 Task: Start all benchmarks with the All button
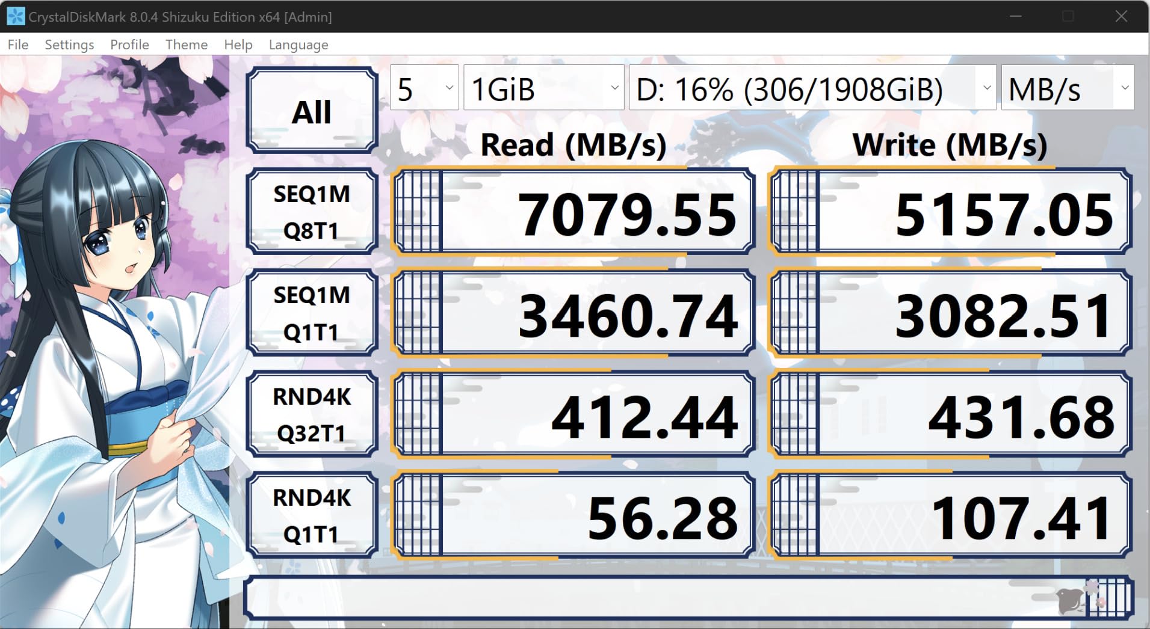pos(312,111)
